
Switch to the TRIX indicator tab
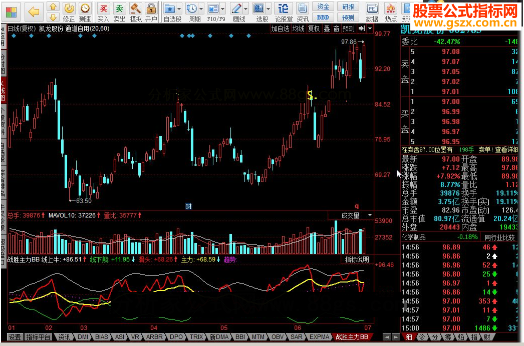click(x=196, y=337)
